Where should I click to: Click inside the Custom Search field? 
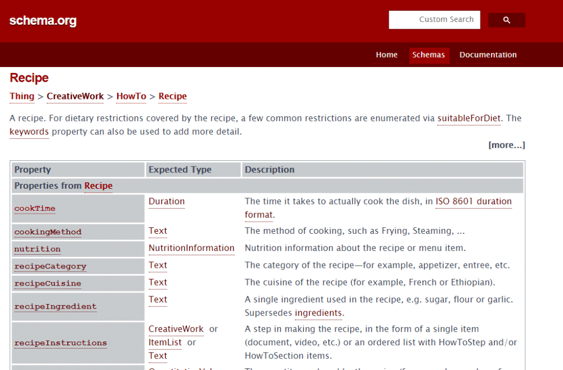coord(434,19)
